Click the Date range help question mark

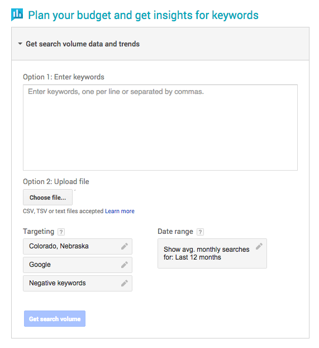tap(200, 232)
